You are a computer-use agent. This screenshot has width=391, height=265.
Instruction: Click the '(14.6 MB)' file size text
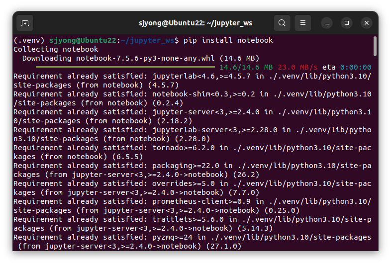tap(239, 58)
